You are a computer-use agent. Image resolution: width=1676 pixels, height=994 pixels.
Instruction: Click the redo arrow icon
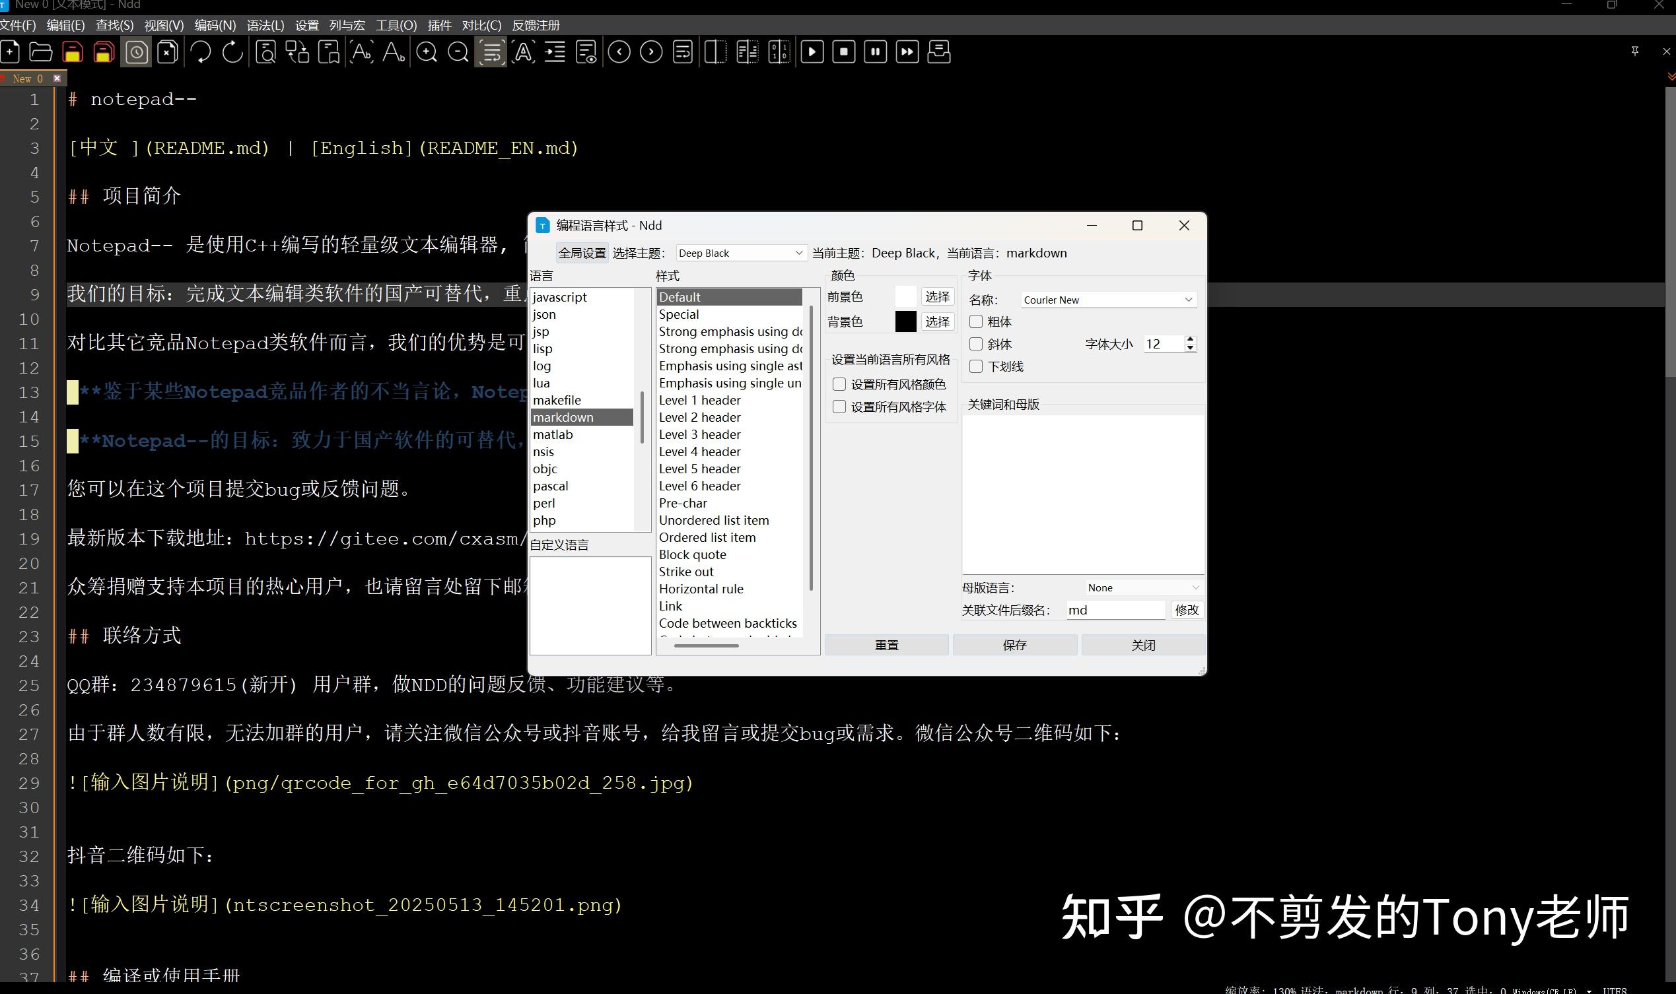tap(232, 51)
